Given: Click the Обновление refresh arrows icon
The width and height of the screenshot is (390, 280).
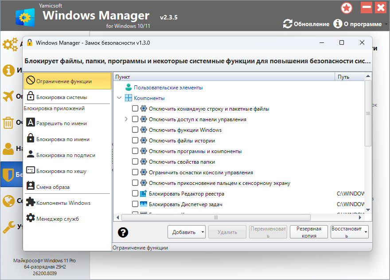Looking at the screenshot, I should click(288, 24).
